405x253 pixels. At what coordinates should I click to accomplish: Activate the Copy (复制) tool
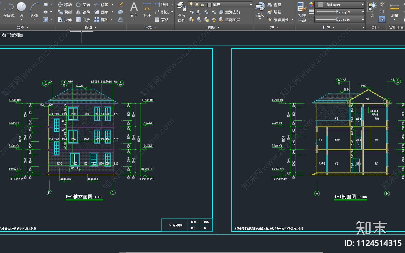click(x=65, y=12)
